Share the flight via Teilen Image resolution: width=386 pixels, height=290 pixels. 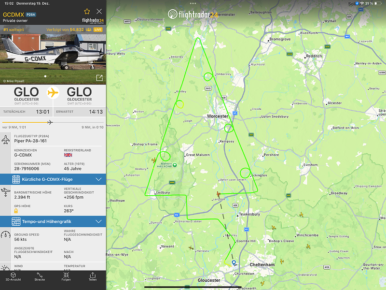click(x=93, y=276)
